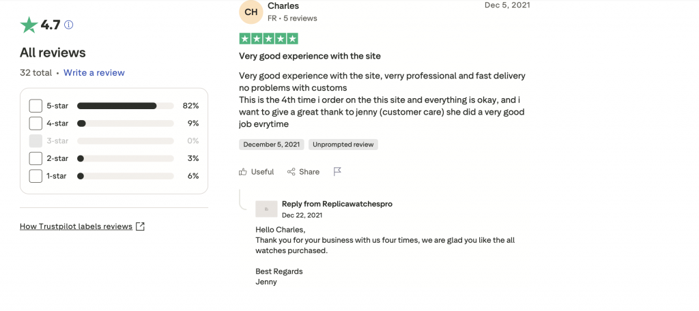Click the Share icon under review
The height and width of the screenshot is (311, 699).
click(x=291, y=172)
